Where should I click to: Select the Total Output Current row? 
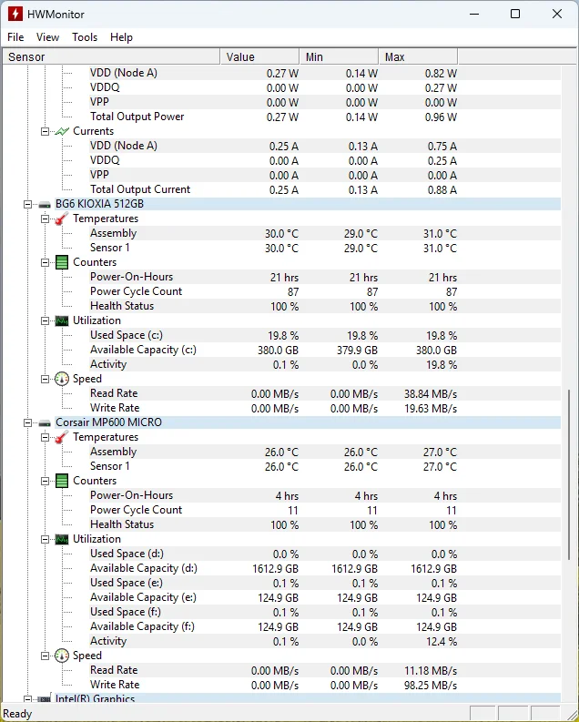325,189
